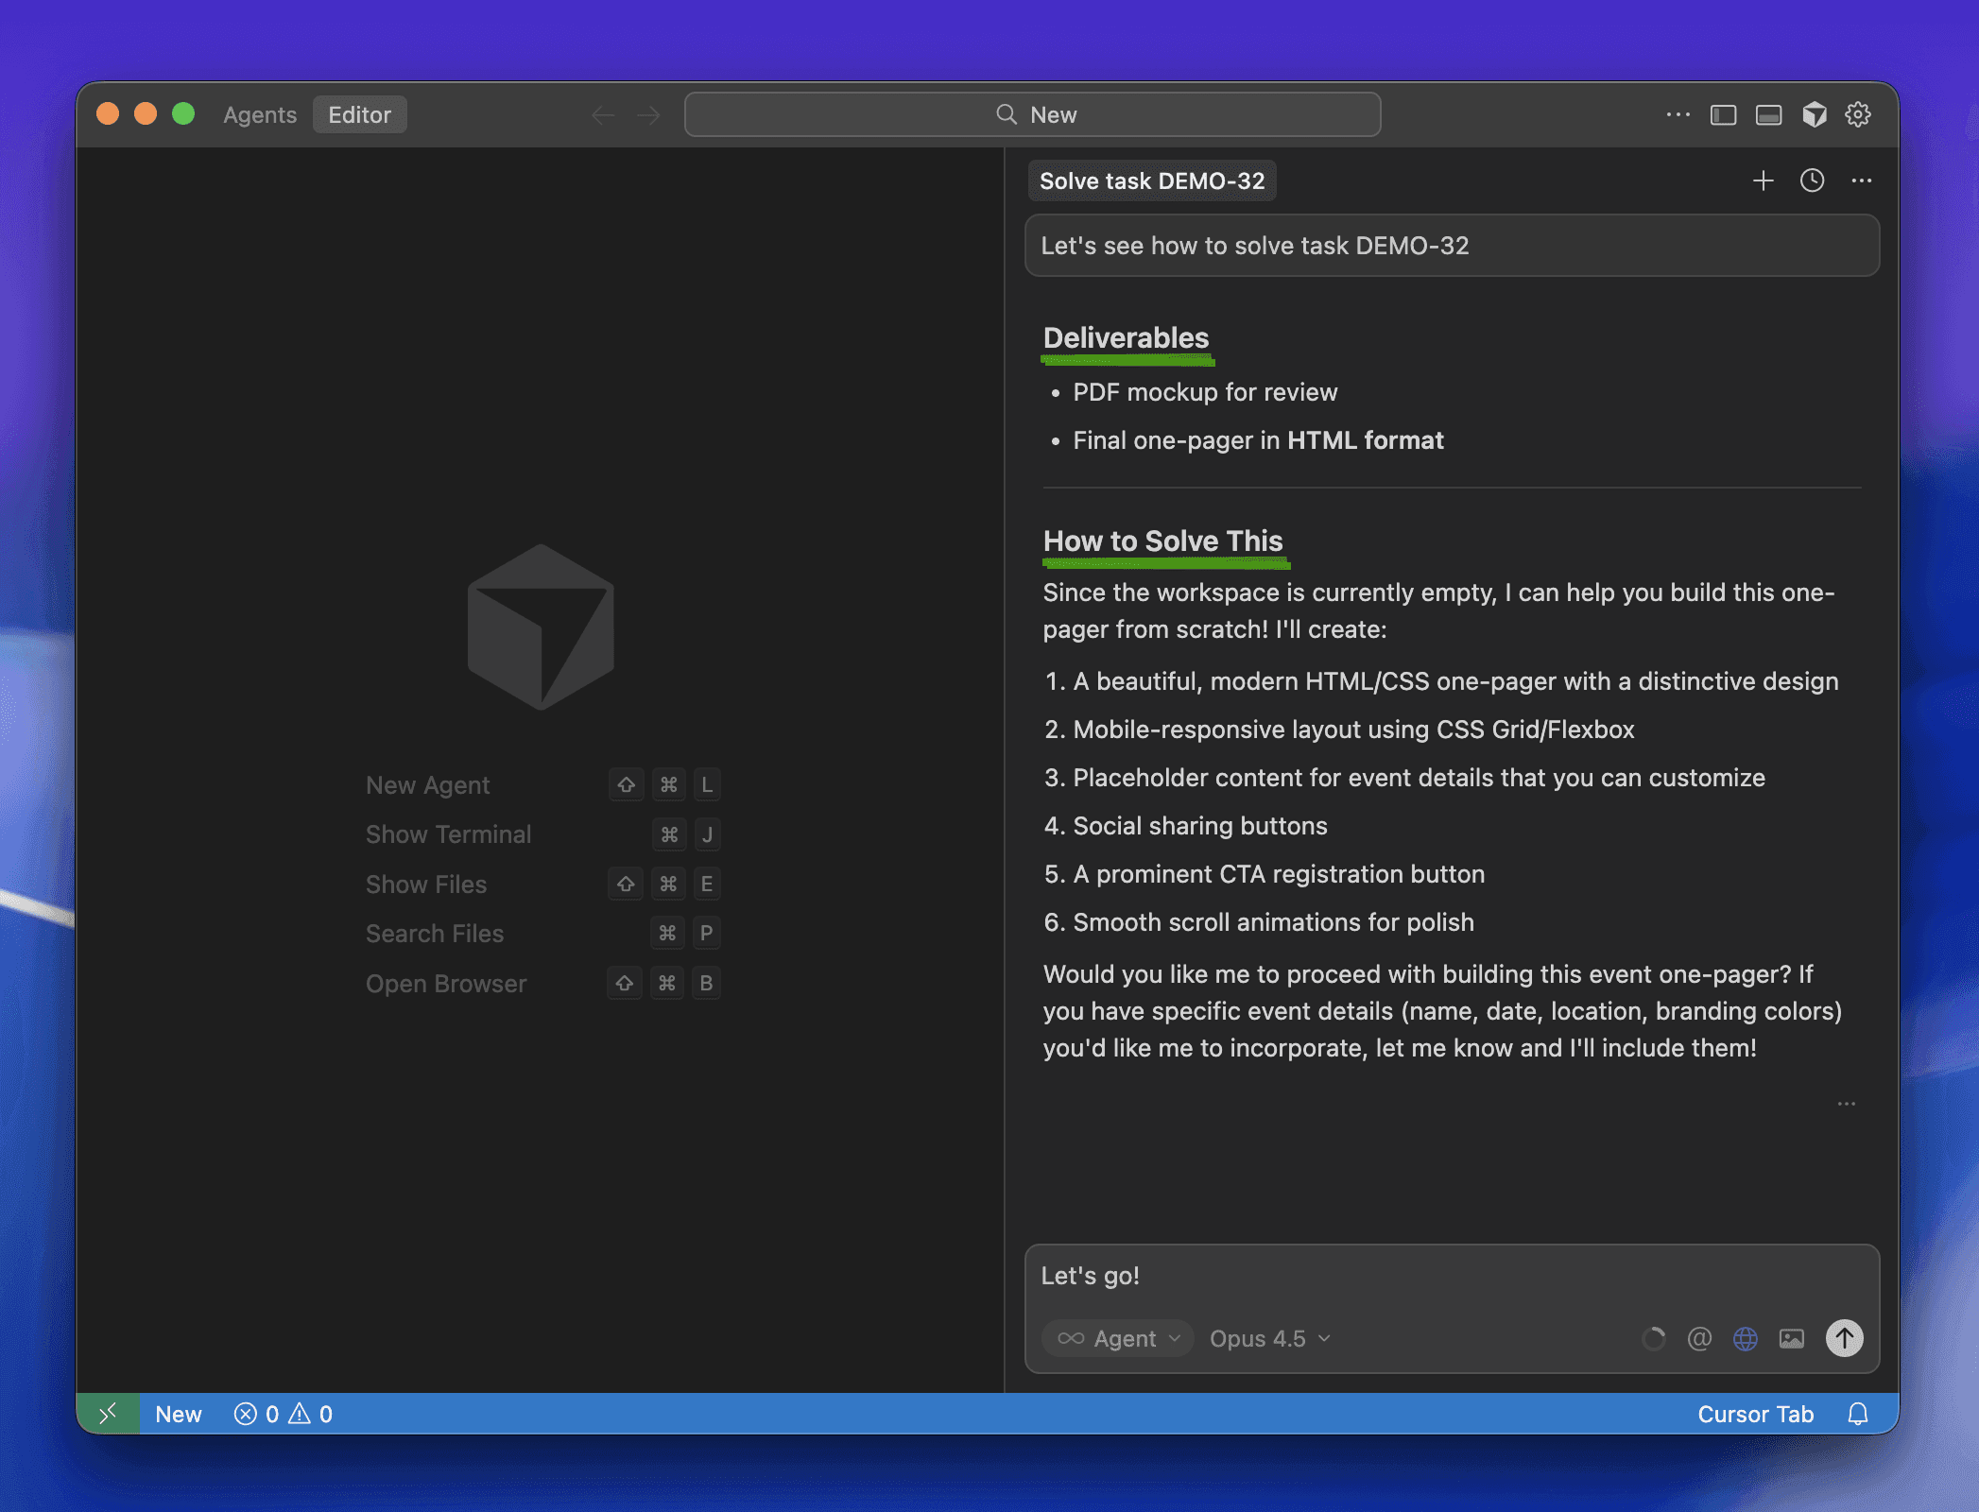Expand the Opus 4.5 model selector
This screenshot has width=1979, height=1512.
1269,1338
